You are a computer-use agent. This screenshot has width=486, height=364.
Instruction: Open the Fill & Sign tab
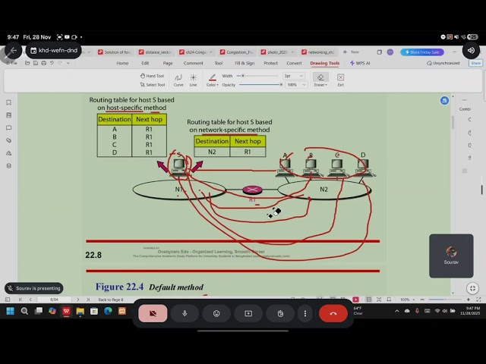pyautogui.click(x=245, y=63)
